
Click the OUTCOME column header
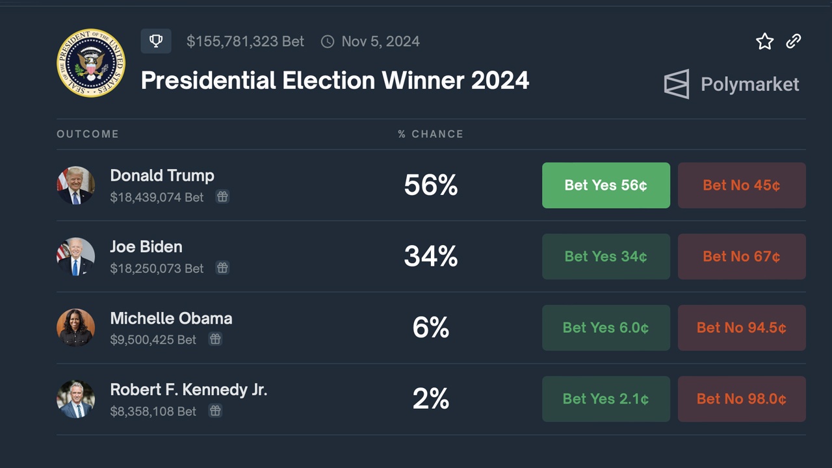click(88, 134)
